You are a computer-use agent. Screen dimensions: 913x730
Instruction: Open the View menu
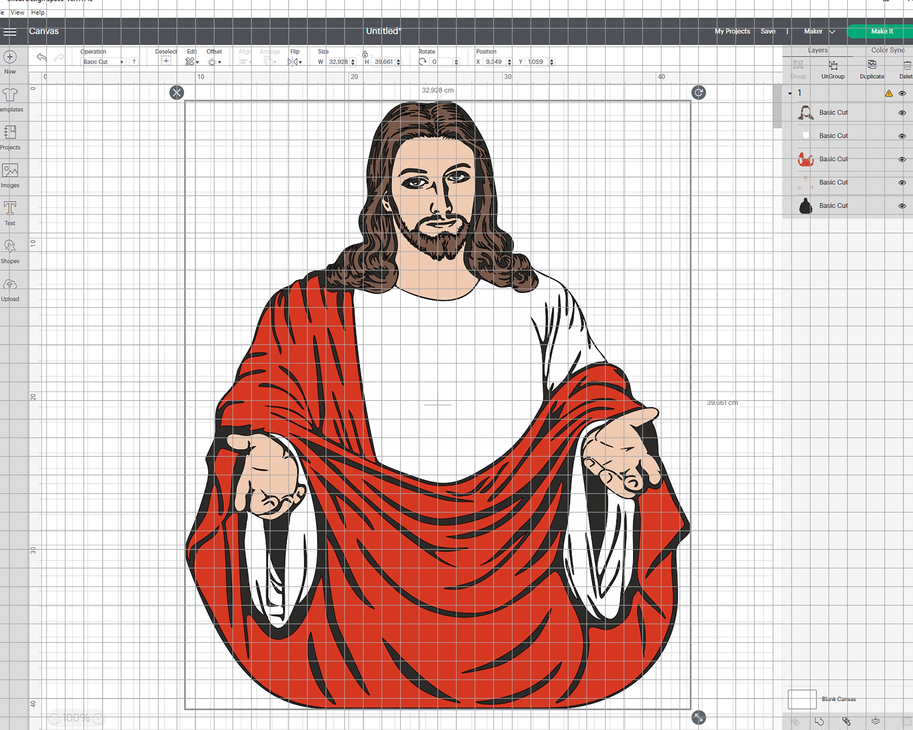click(17, 12)
